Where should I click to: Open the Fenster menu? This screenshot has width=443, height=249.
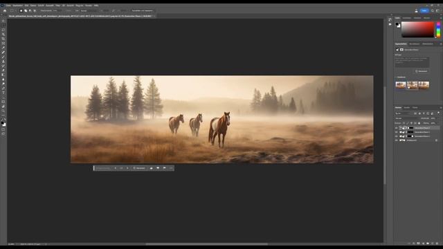coord(89,6)
